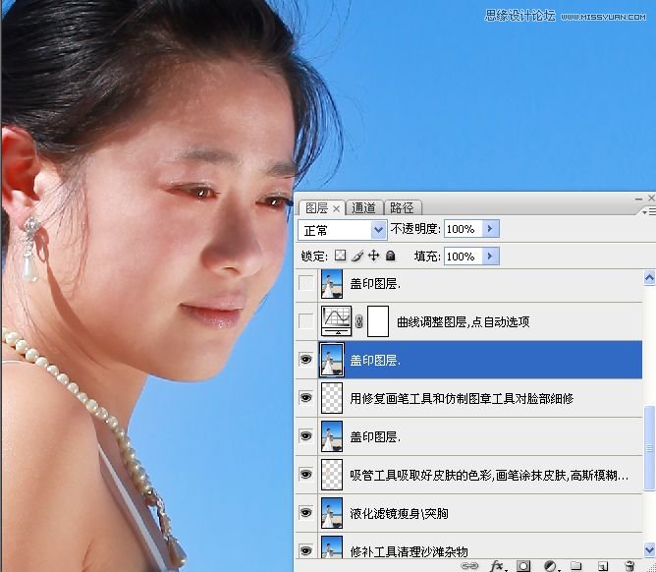
Task: Click the layers list scroll-down arrow
Action: click(x=649, y=549)
